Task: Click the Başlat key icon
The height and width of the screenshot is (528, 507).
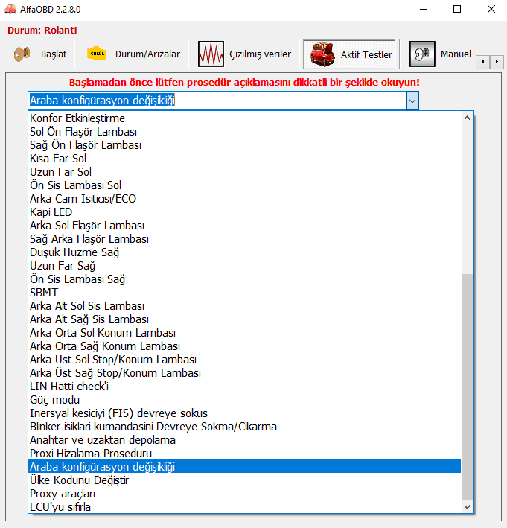Action: pyautogui.click(x=21, y=54)
